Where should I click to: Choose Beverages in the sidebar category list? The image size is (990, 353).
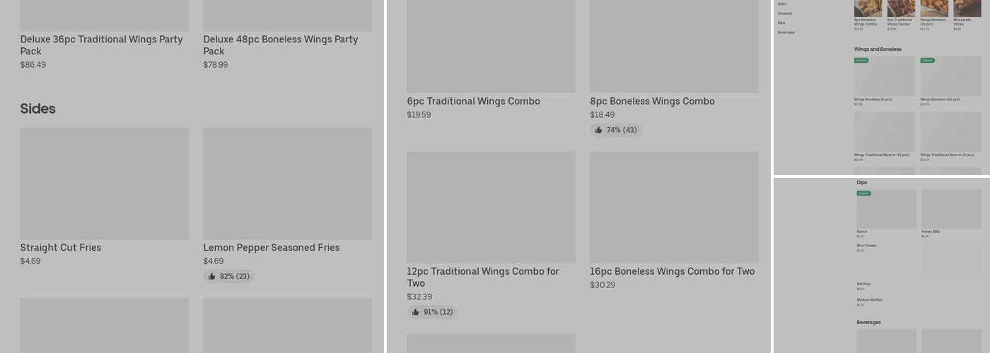786,32
